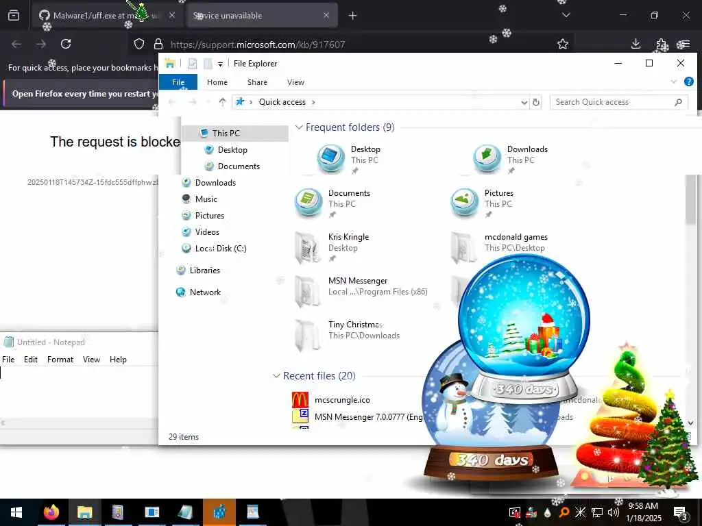Open the Notepad Help menu
Viewport: 702px width, 526px height.
118,360
